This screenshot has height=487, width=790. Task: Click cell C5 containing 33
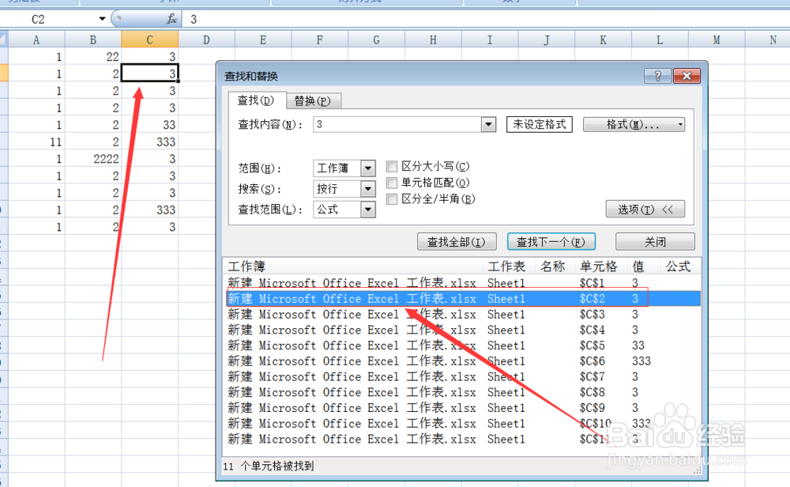click(x=149, y=125)
